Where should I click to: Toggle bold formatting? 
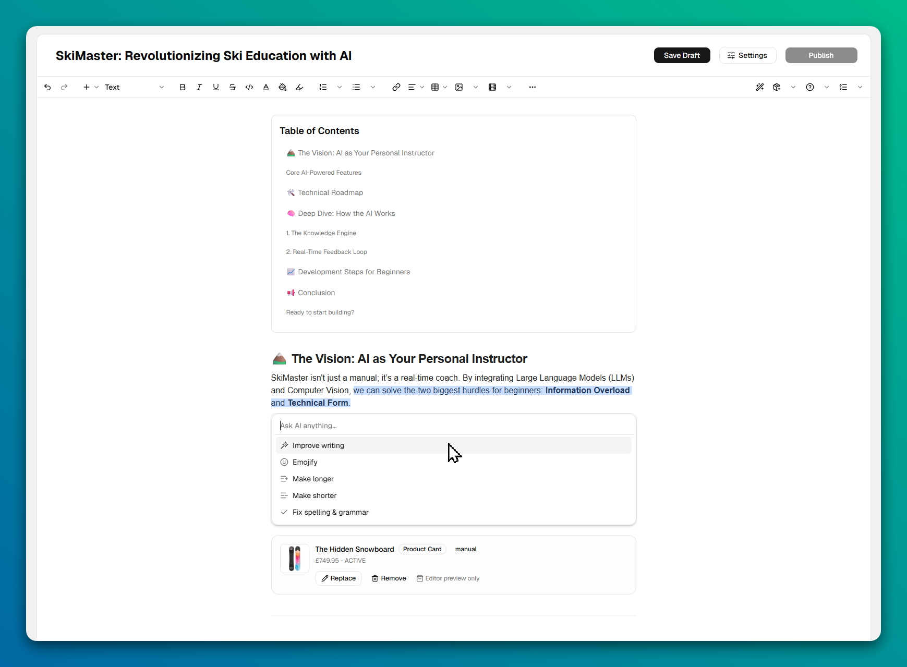[x=183, y=87]
